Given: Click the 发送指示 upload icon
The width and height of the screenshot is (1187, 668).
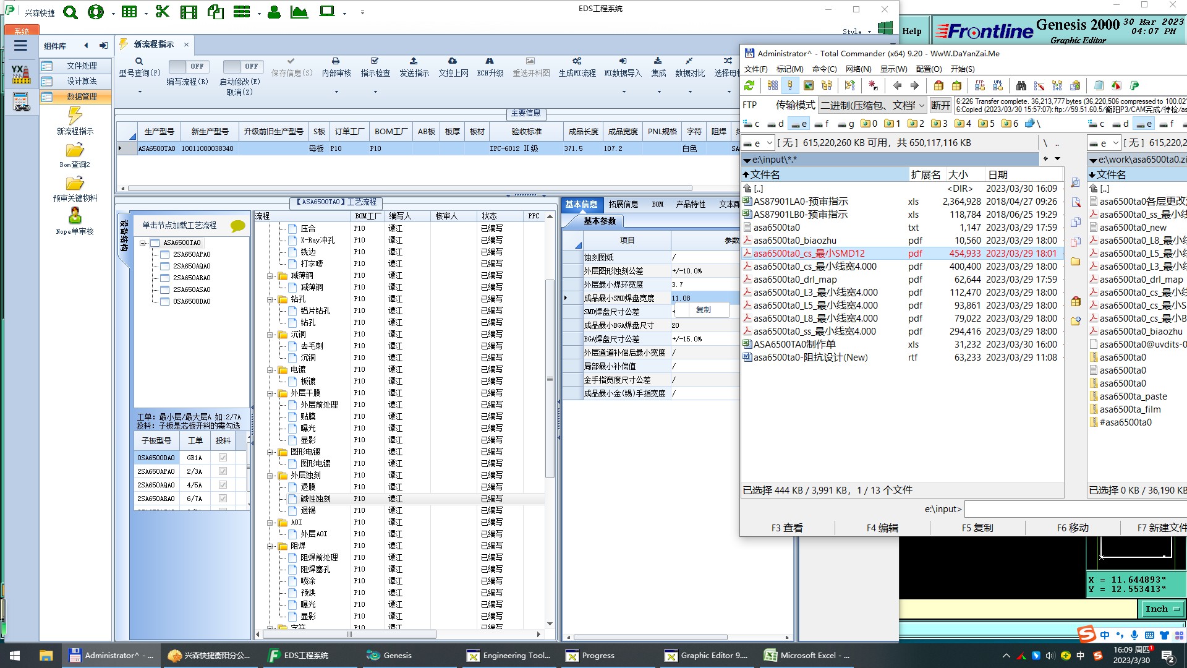Looking at the screenshot, I should 414,61.
